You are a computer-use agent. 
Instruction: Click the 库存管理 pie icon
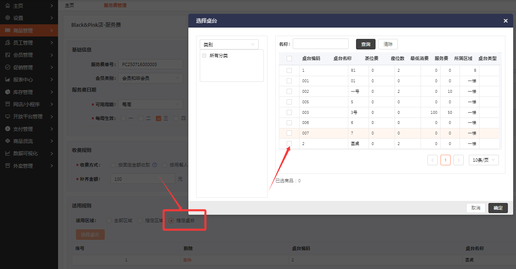(7, 92)
